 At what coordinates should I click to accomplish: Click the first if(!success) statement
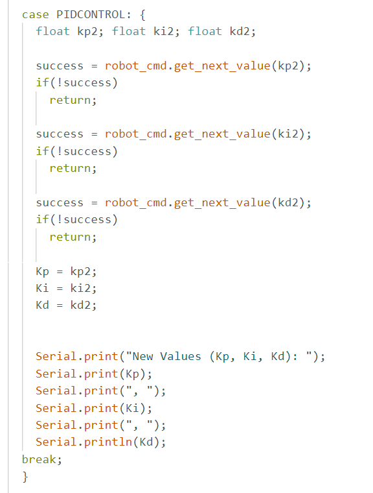(76, 82)
